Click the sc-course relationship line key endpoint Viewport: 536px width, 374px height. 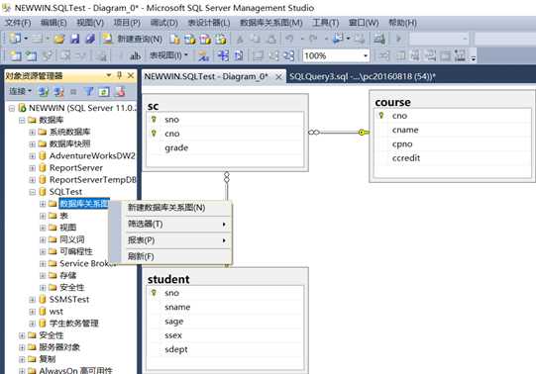point(363,133)
